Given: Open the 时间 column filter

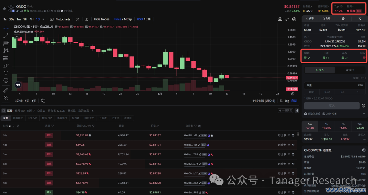Looking at the screenshot, I should tap(18, 126).
